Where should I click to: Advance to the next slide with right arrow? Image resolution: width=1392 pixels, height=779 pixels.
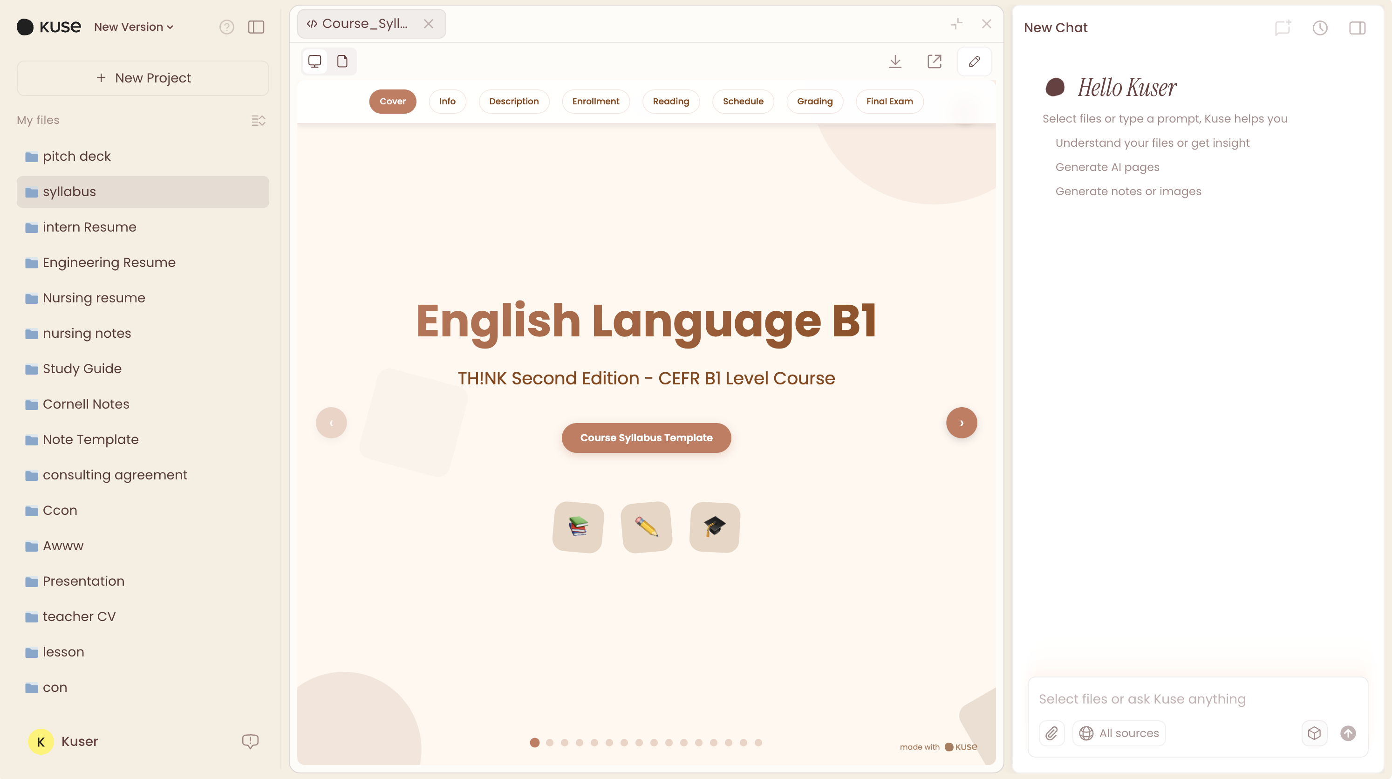(x=962, y=422)
